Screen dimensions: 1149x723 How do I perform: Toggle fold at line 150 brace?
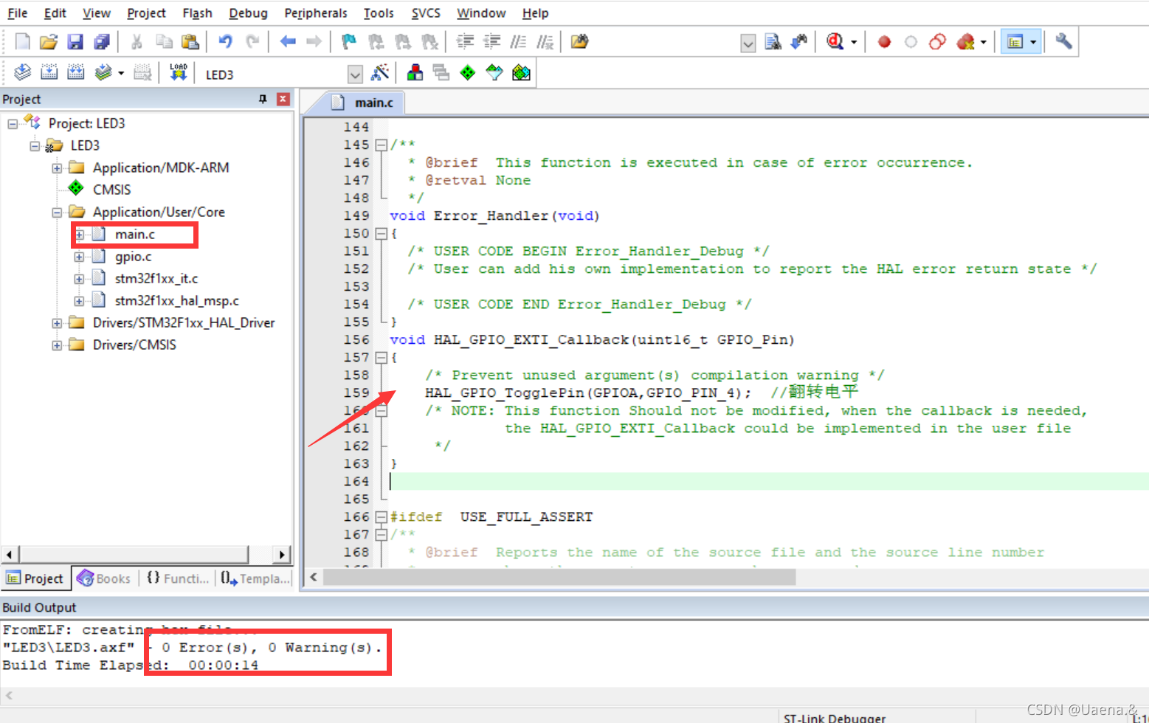pos(381,234)
